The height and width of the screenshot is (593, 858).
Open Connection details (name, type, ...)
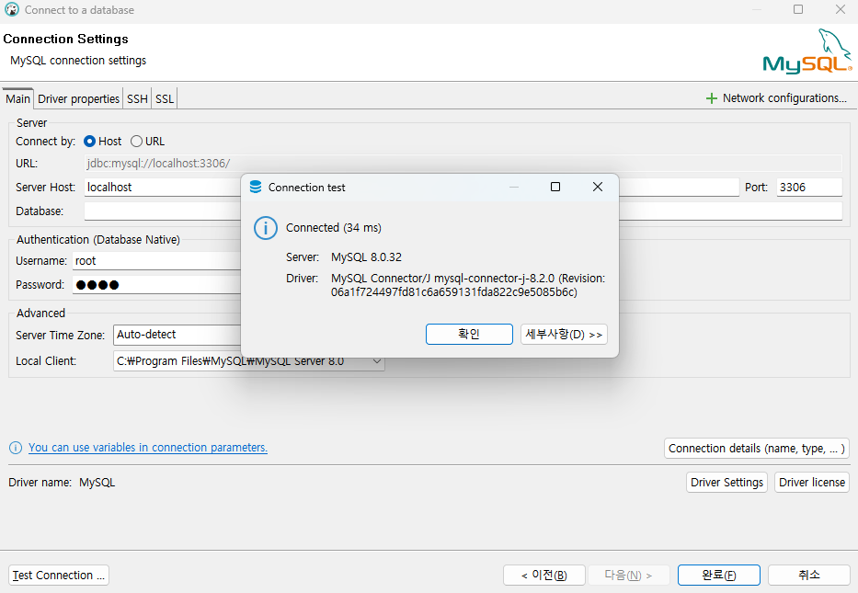tap(756, 449)
